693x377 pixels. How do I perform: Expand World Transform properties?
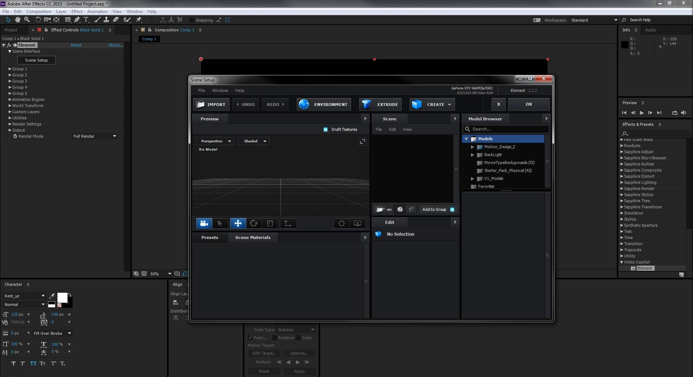click(10, 106)
